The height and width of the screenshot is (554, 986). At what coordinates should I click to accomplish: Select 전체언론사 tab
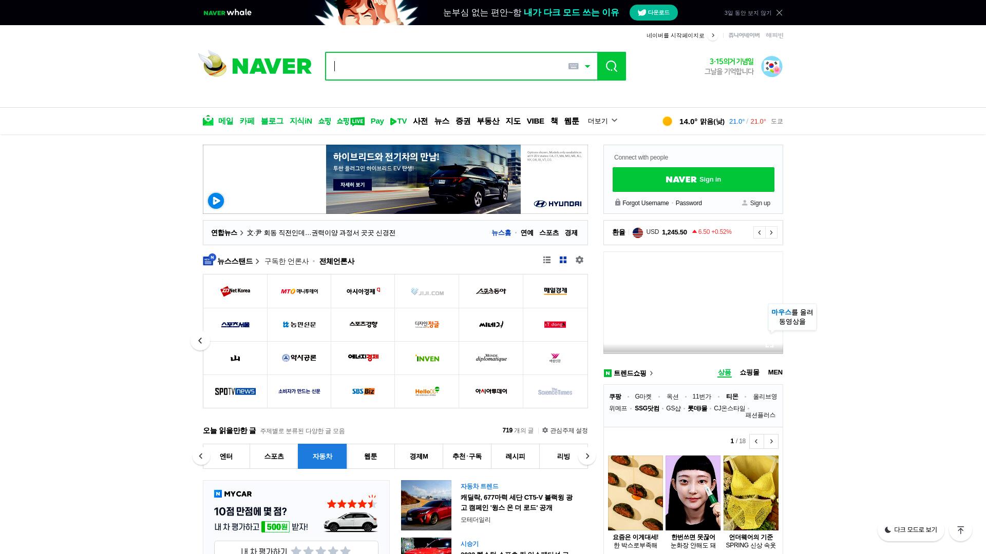pos(337,261)
